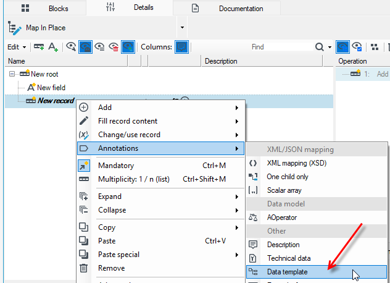The image size is (390, 283).
Task: Click the Add submenu arrow
Action: pyautogui.click(x=237, y=108)
